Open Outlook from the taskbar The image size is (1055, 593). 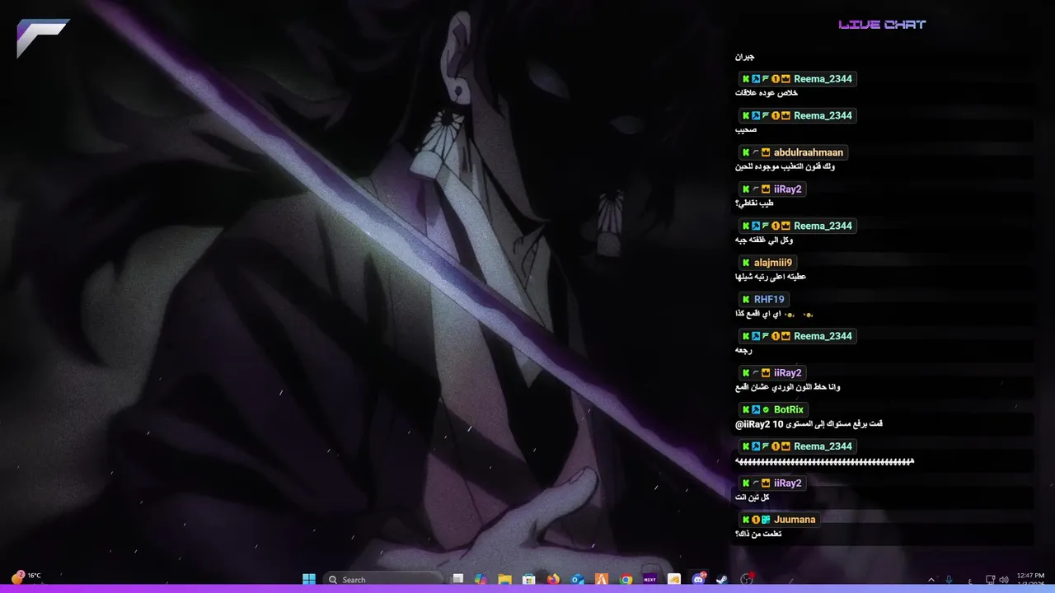[x=578, y=579]
